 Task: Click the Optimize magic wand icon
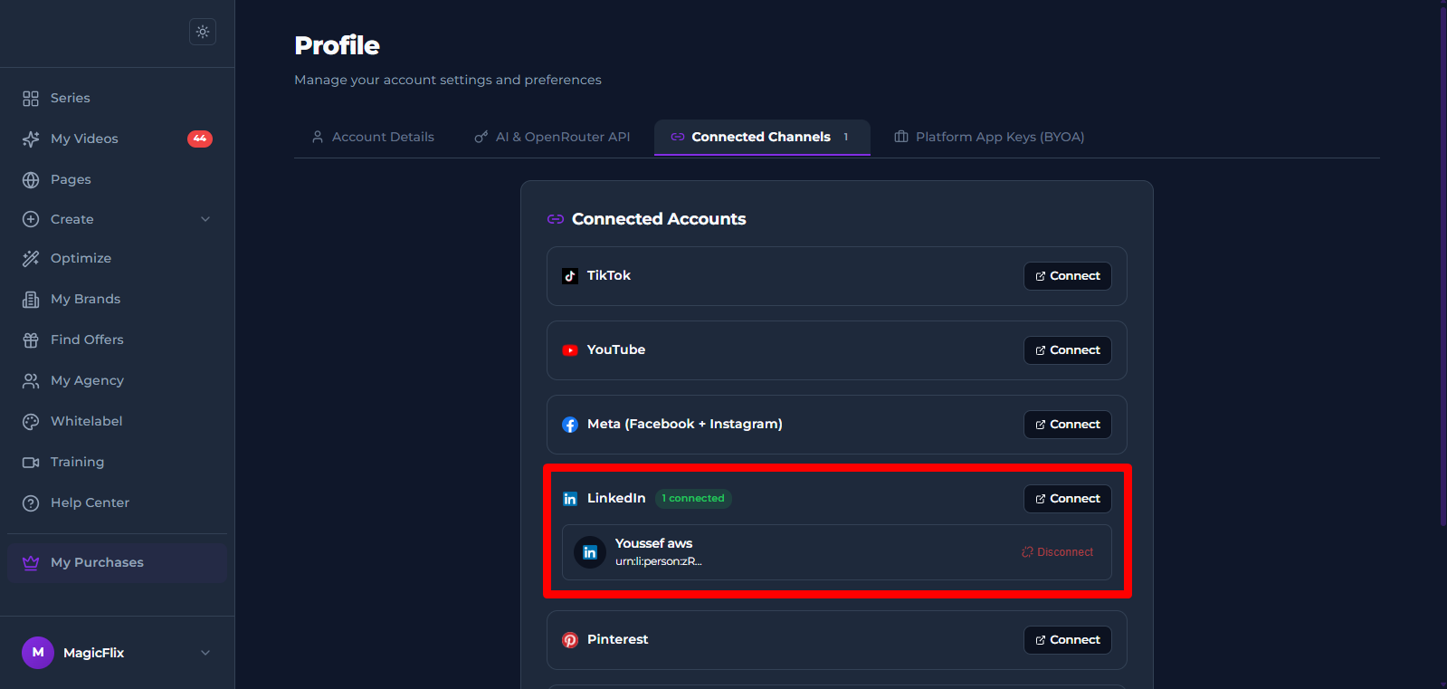click(x=31, y=258)
